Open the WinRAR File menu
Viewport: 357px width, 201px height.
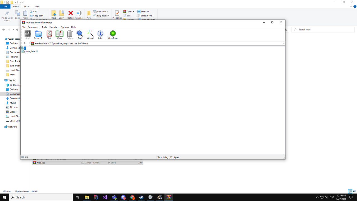[x=23, y=27]
